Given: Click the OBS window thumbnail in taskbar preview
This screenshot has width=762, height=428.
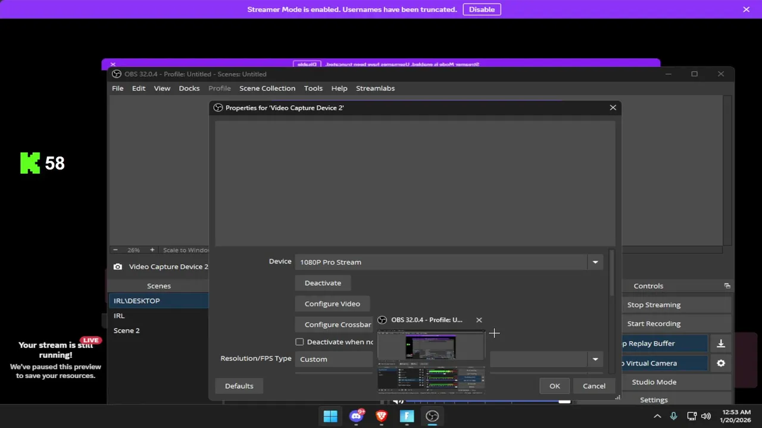Looking at the screenshot, I should tap(432, 362).
